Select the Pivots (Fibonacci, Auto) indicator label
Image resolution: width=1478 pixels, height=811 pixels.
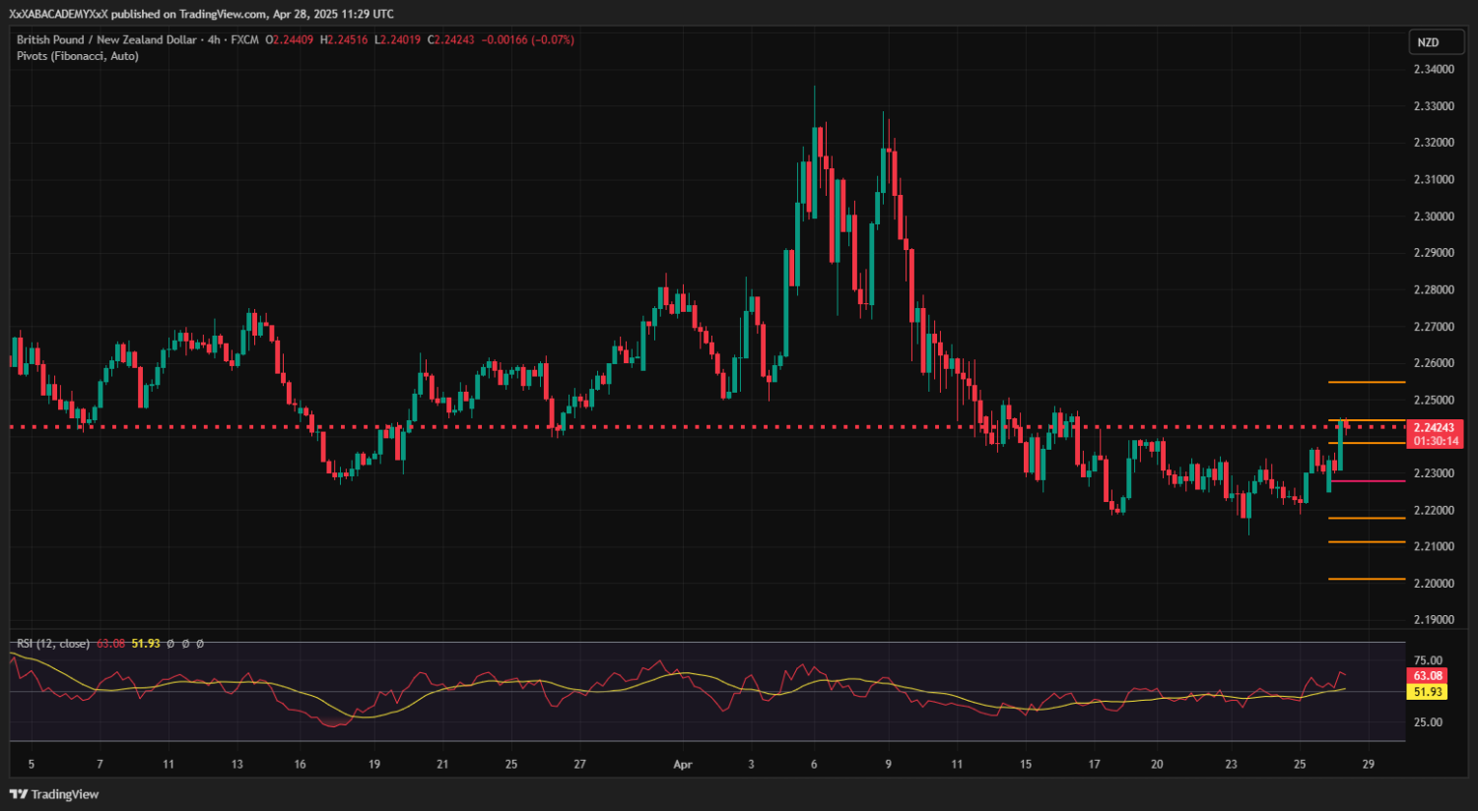click(x=78, y=56)
